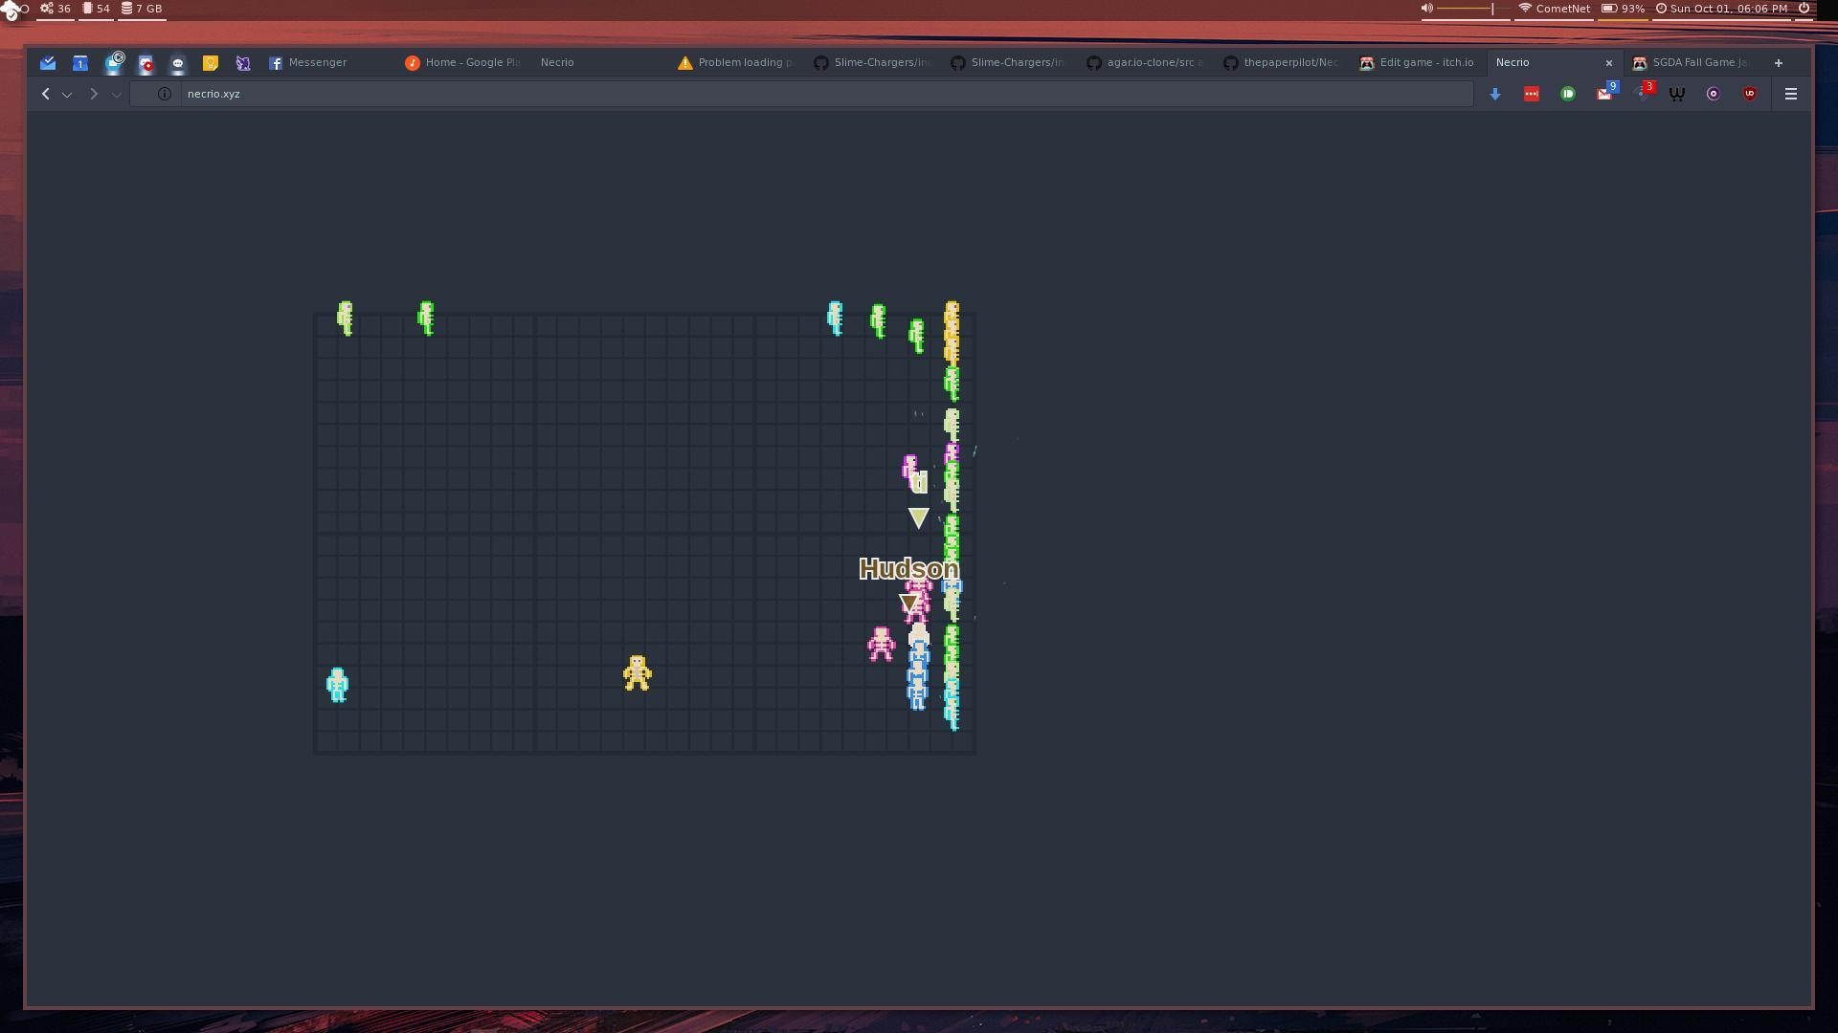Screen dimensions: 1838x1033
Task: Open the purple circular extension icon
Action: (1714, 94)
